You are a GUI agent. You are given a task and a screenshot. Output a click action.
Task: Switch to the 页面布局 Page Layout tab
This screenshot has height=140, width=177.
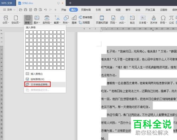point(86,10)
